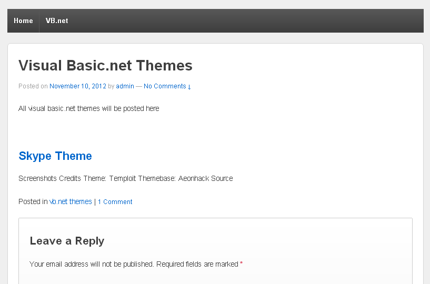
Task: Select the vb.net themes category link
Action: click(x=71, y=202)
